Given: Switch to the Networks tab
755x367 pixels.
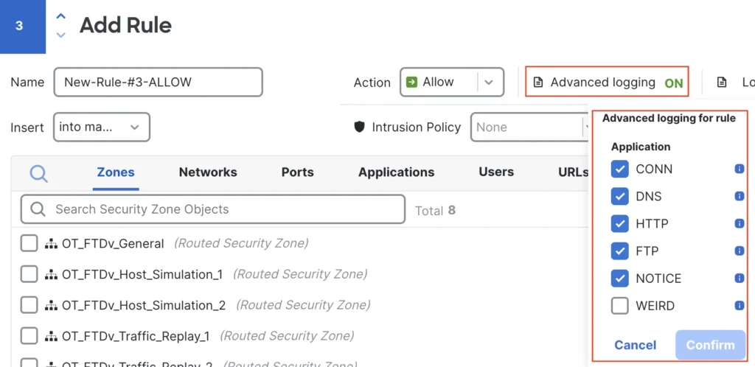Looking at the screenshot, I should coord(208,172).
